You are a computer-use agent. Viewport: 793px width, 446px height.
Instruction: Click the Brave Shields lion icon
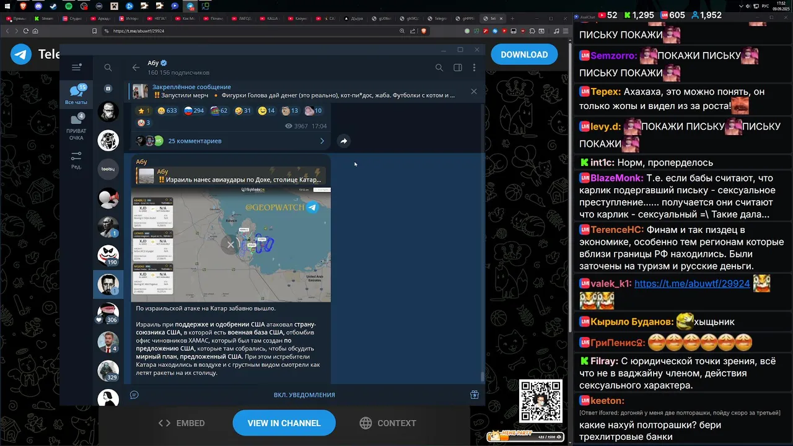tap(424, 31)
